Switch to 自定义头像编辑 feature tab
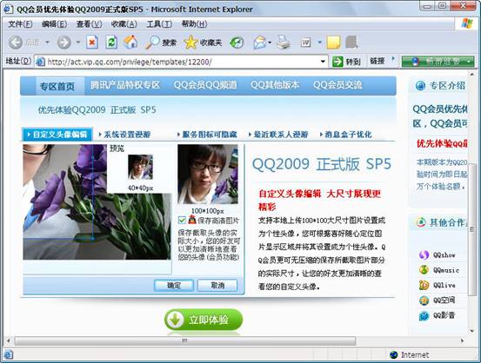481x363 pixels. 57,135
